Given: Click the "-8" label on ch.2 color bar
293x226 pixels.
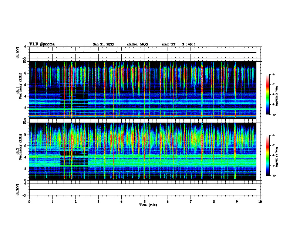Looking at the screenshot, I should (x=273, y=156).
